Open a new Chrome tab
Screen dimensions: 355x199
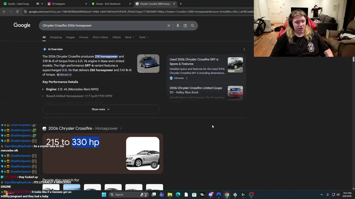[x=181, y=4]
